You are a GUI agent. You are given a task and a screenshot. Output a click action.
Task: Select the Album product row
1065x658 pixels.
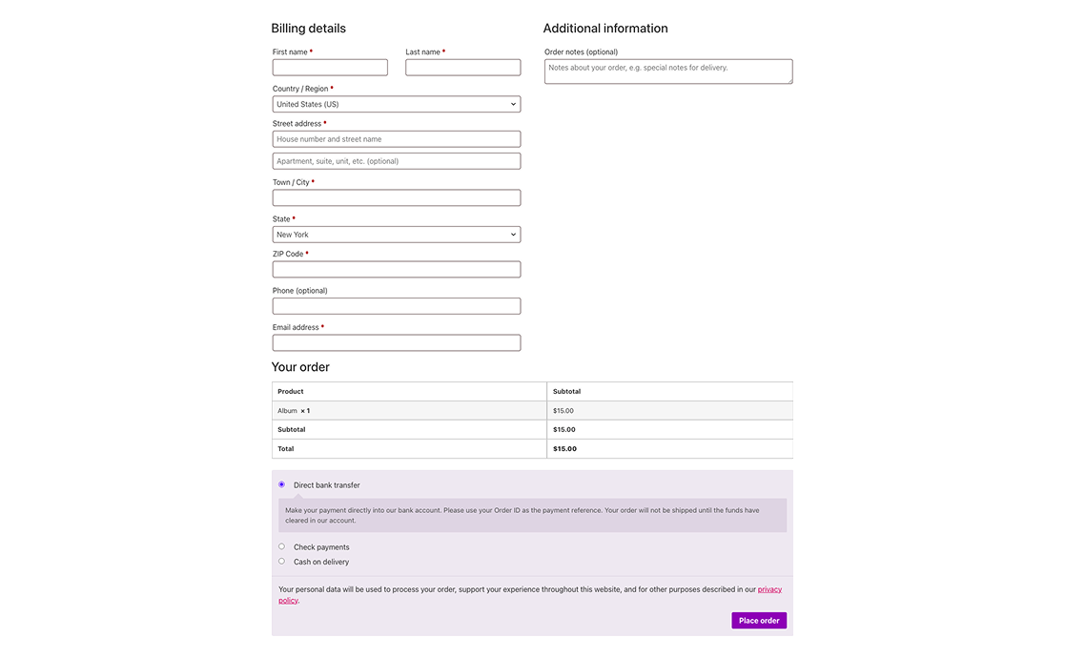[410, 410]
